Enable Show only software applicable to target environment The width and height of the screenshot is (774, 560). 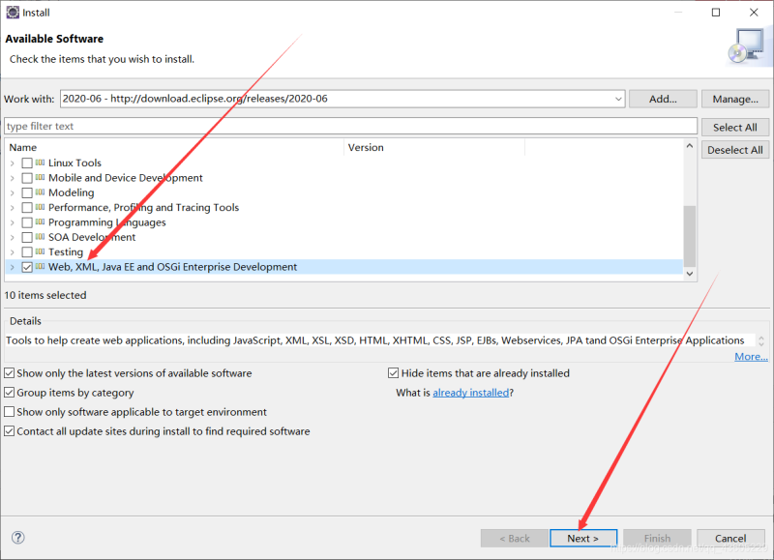pos(10,411)
